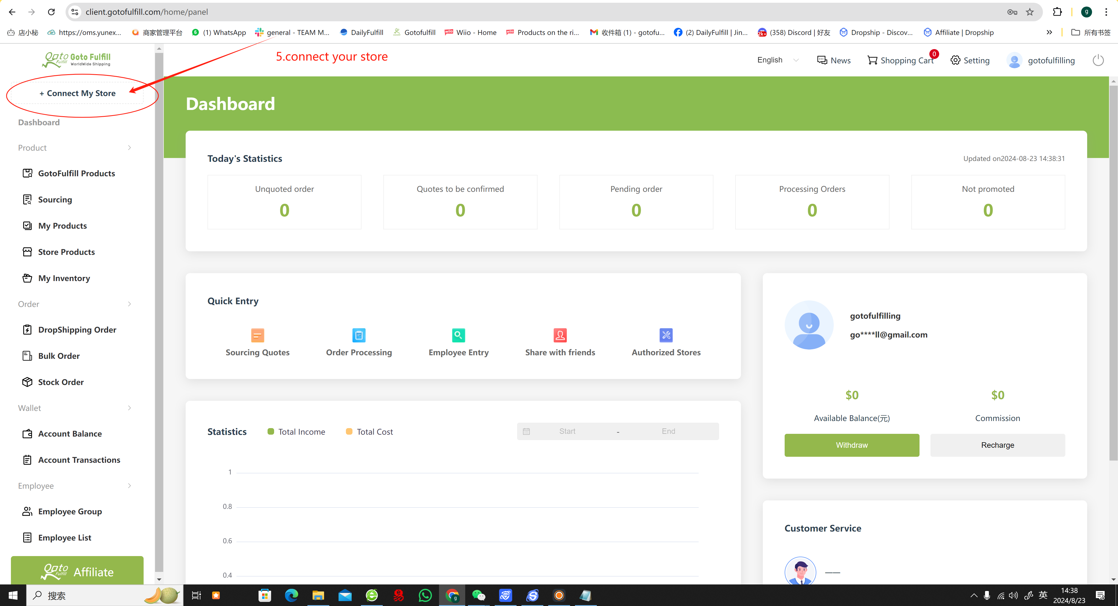Open Employee Entry quick entry icon
The height and width of the screenshot is (606, 1118).
pyautogui.click(x=458, y=335)
